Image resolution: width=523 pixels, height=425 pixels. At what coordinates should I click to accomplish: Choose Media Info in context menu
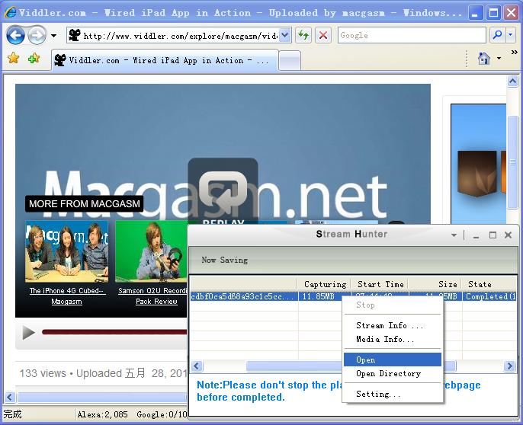(x=393, y=339)
